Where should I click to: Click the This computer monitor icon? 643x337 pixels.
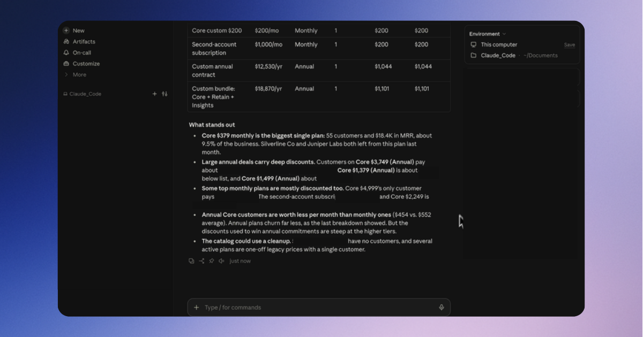click(x=473, y=44)
